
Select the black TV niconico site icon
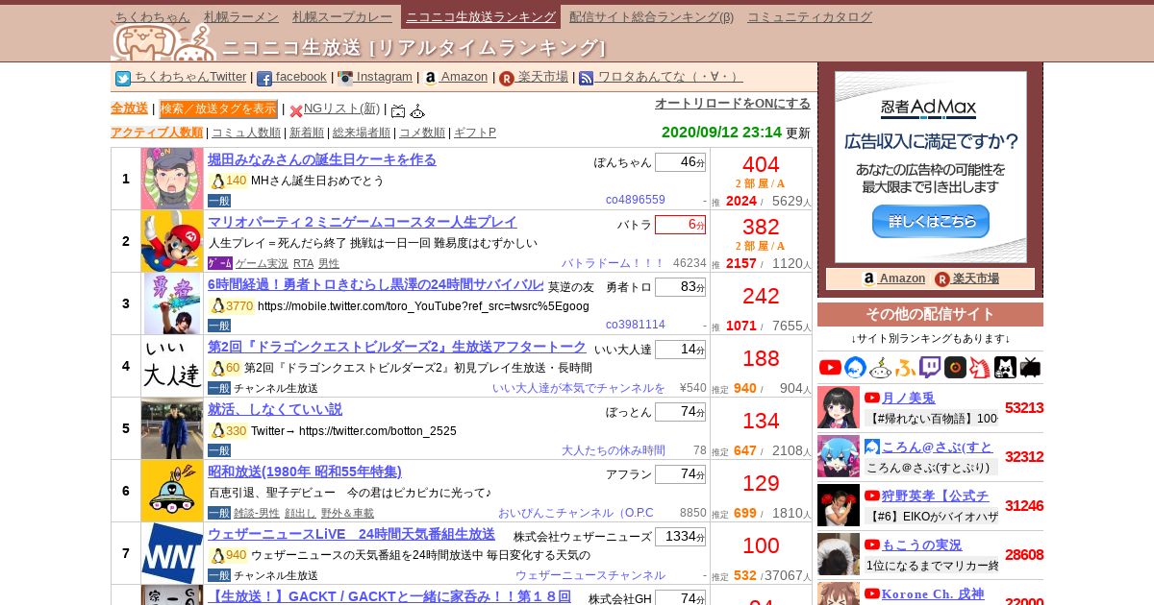point(1030,367)
